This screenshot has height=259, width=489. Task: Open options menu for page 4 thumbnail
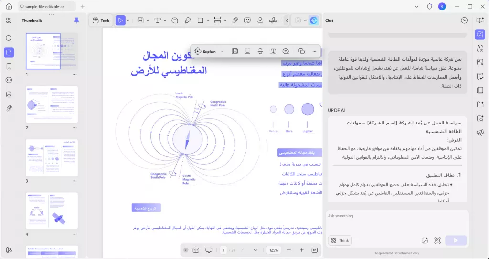(x=74, y=234)
